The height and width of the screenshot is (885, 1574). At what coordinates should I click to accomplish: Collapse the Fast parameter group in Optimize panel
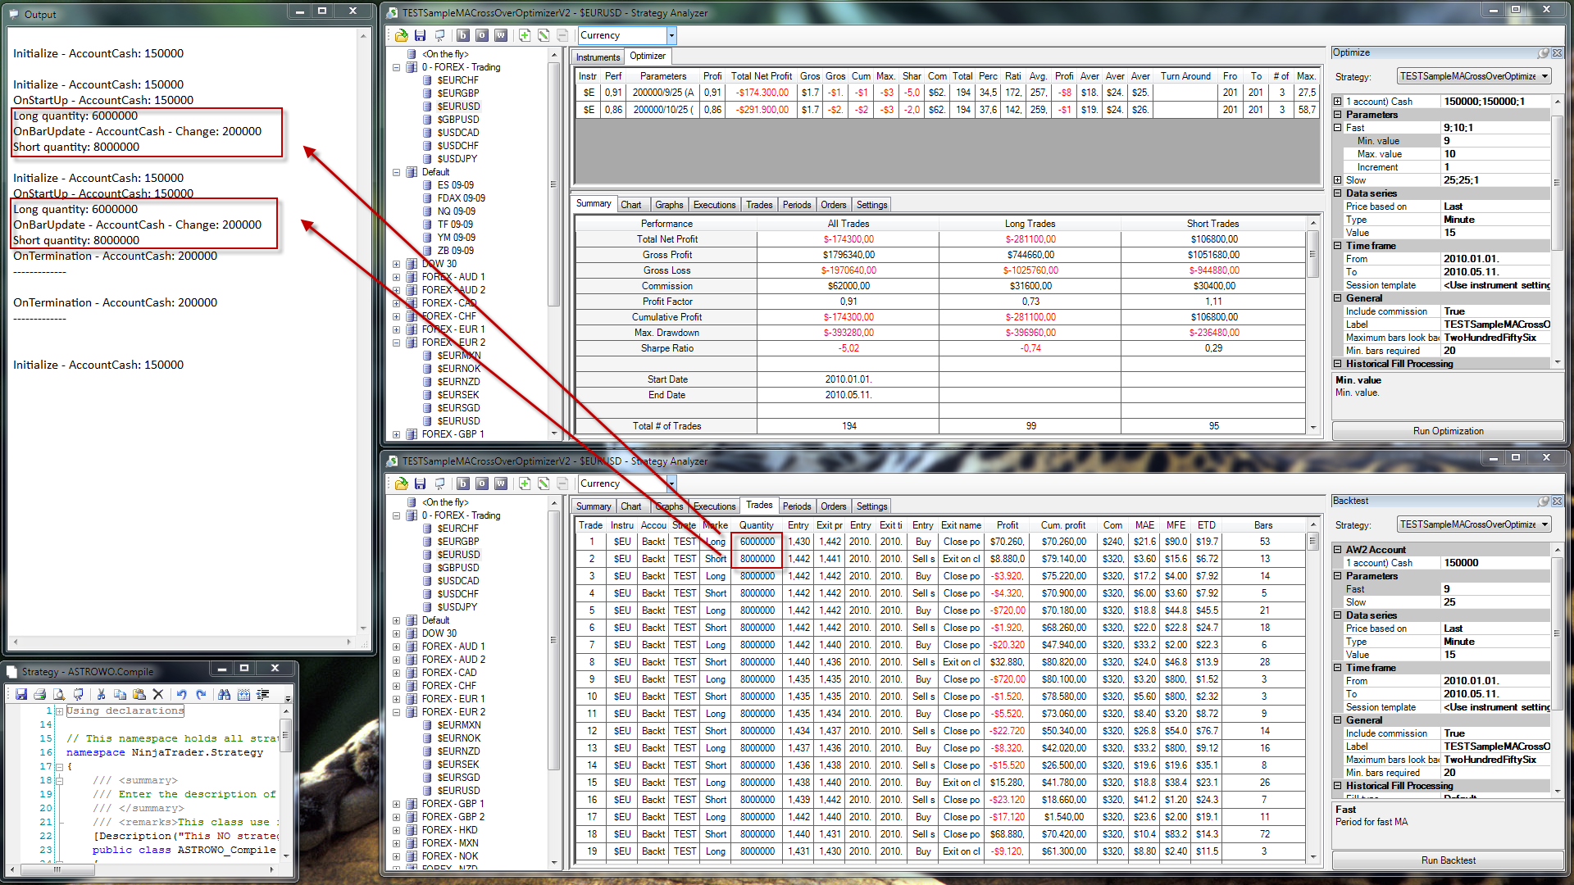pyautogui.click(x=1338, y=128)
